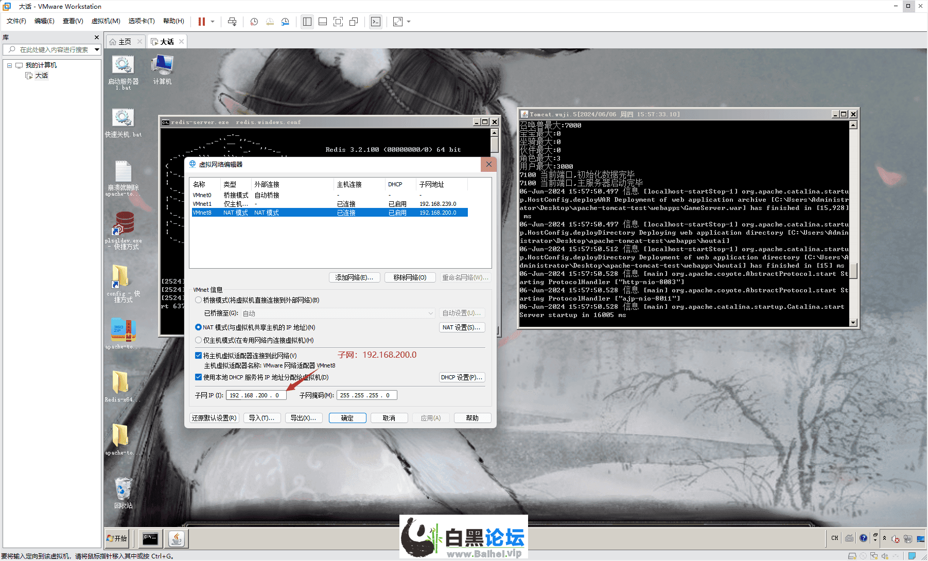Viewport: 928px width, 561px height.
Task: Click the 移除网络(O) button
Action: pos(410,277)
